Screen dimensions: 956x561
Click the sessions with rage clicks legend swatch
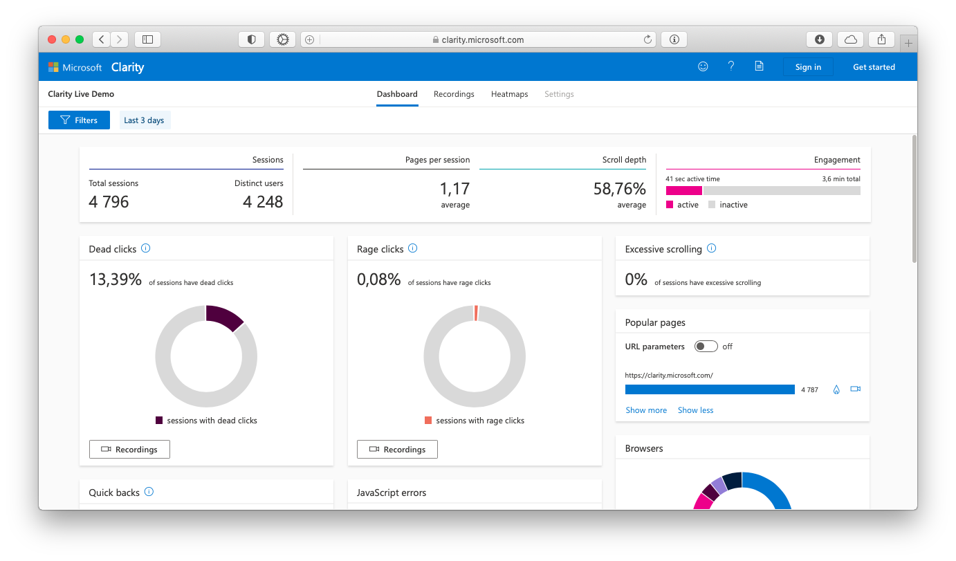point(428,420)
